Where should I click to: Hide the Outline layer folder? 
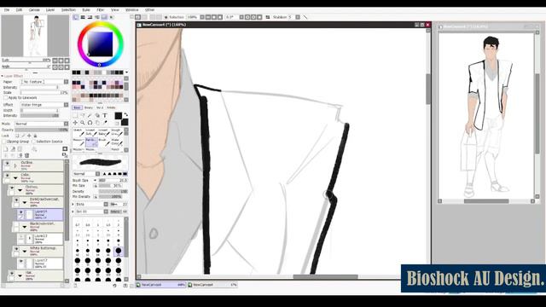pyautogui.click(x=7, y=163)
